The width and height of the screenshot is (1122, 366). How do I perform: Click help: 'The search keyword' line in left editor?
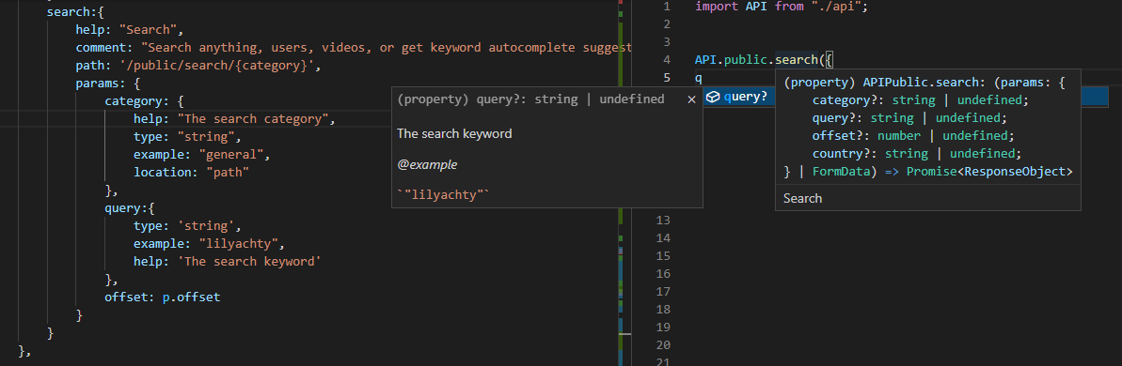pos(227,262)
